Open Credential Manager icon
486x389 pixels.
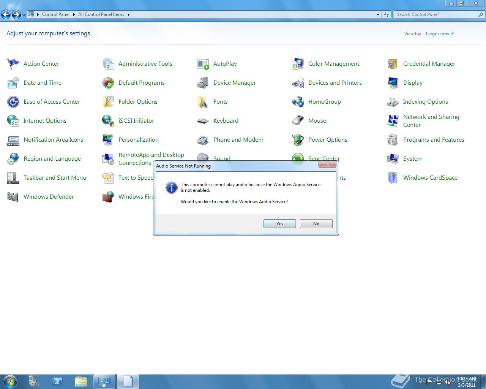coord(393,64)
